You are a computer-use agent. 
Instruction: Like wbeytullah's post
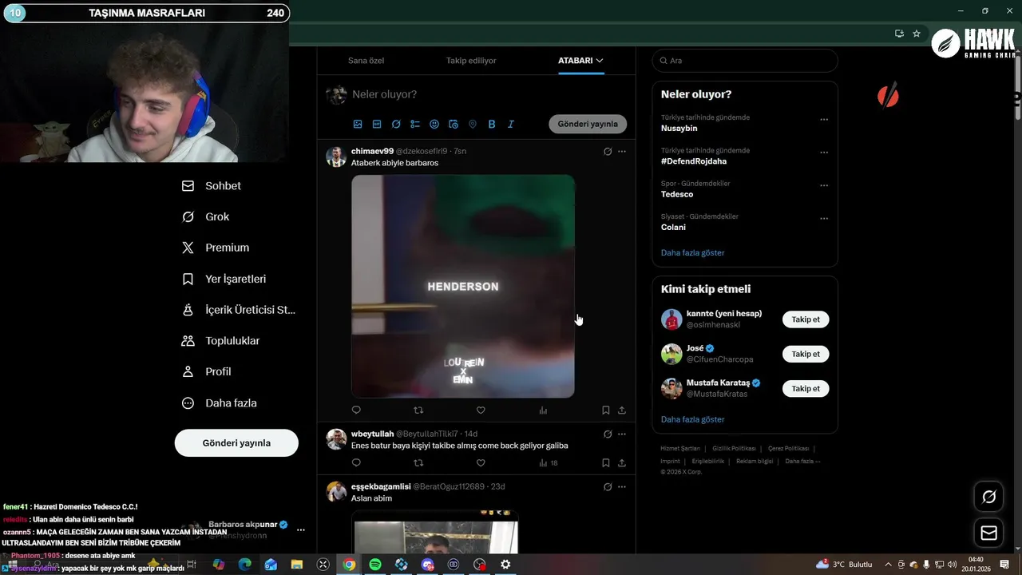481,462
